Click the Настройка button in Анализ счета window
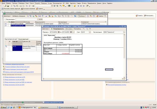Image resolution: width=157 pixels, height=109 pixels. click(x=77, y=29)
